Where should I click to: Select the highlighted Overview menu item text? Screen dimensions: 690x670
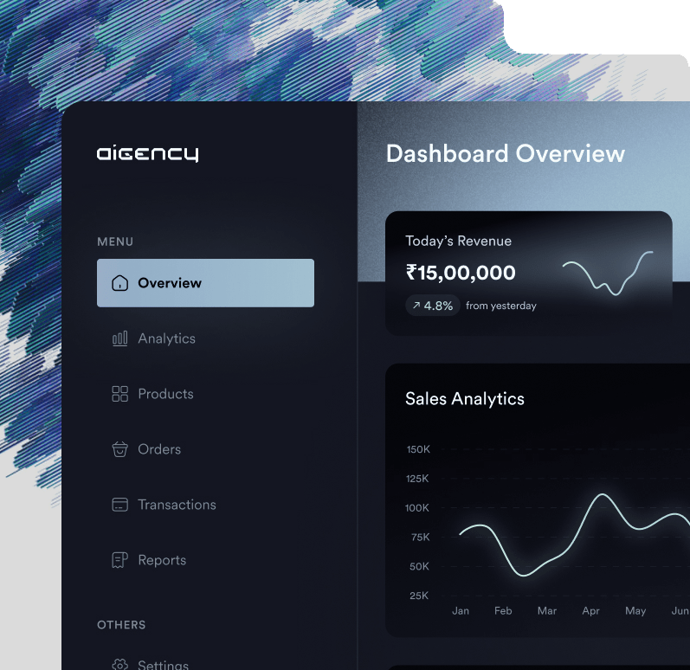(170, 283)
